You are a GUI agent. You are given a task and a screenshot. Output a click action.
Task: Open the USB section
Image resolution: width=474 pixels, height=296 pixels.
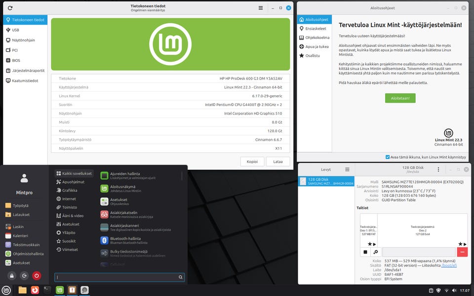click(25, 30)
